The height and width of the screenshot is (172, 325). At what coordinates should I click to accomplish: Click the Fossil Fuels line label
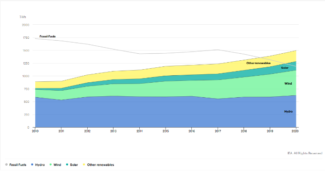47,36
